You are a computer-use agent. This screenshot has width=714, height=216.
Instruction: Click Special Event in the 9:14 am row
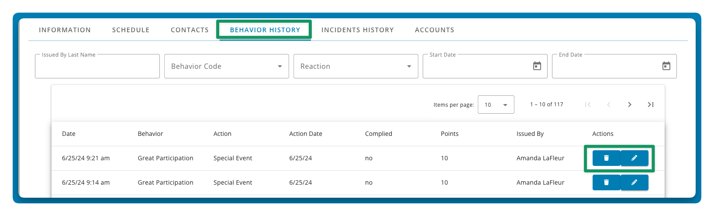[x=233, y=182]
